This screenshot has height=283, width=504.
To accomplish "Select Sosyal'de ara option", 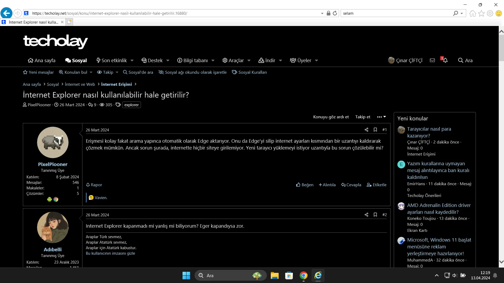I will click(x=138, y=72).
